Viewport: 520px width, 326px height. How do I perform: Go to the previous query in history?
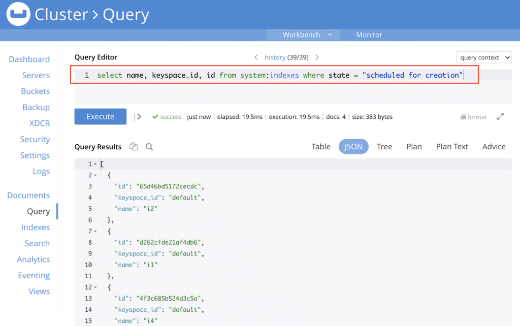click(x=257, y=57)
